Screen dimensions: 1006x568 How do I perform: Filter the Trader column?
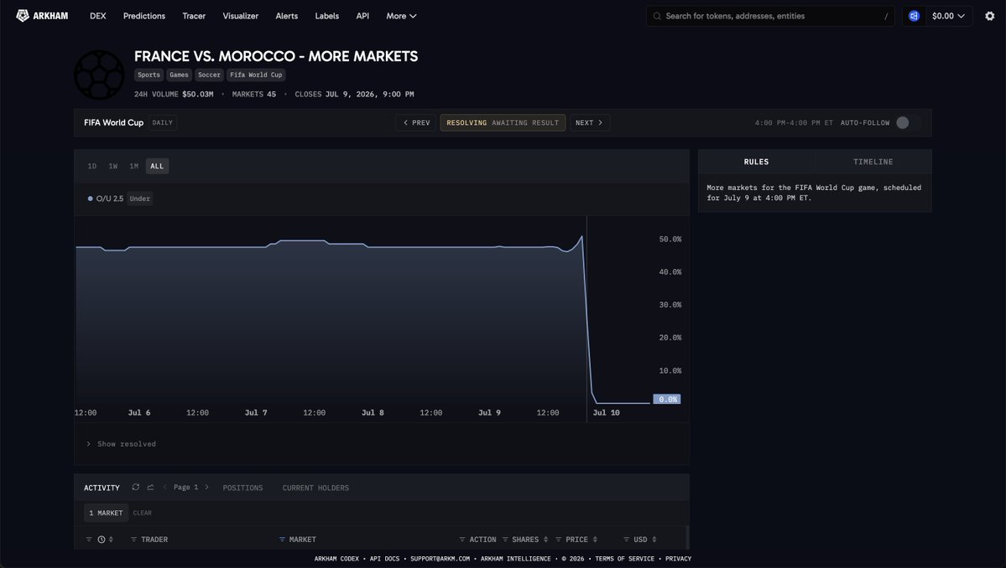pos(133,540)
